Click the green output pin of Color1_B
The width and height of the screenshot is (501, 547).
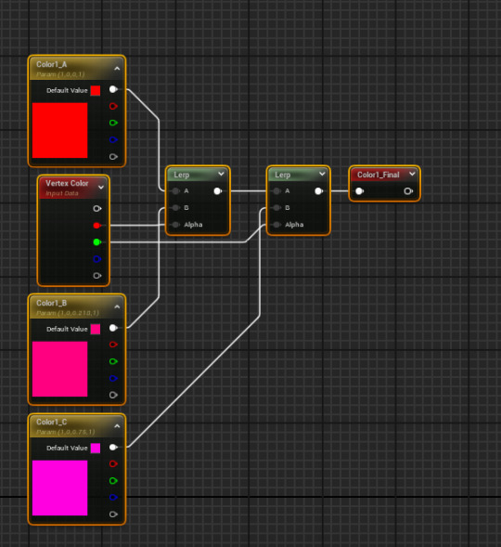(113, 361)
